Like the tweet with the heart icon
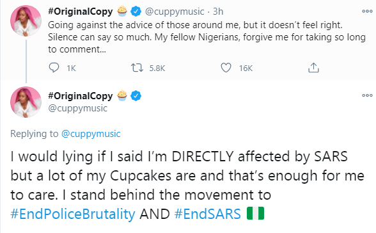 click(x=226, y=68)
